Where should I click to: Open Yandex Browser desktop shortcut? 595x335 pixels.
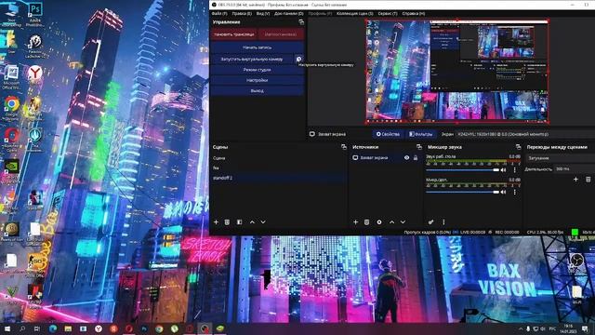tap(35, 74)
